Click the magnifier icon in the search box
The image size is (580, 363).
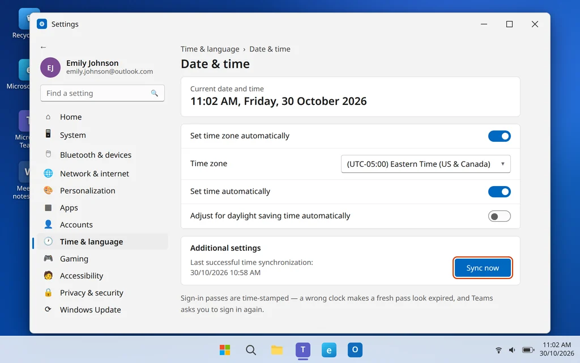[154, 94]
